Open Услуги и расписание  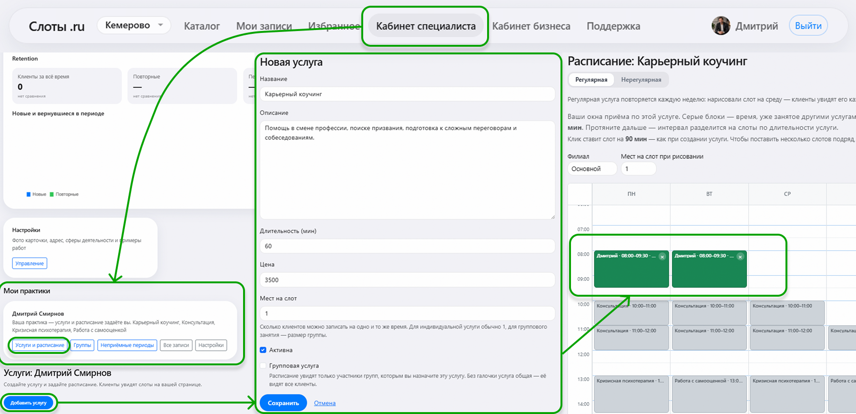click(x=40, y=345)
